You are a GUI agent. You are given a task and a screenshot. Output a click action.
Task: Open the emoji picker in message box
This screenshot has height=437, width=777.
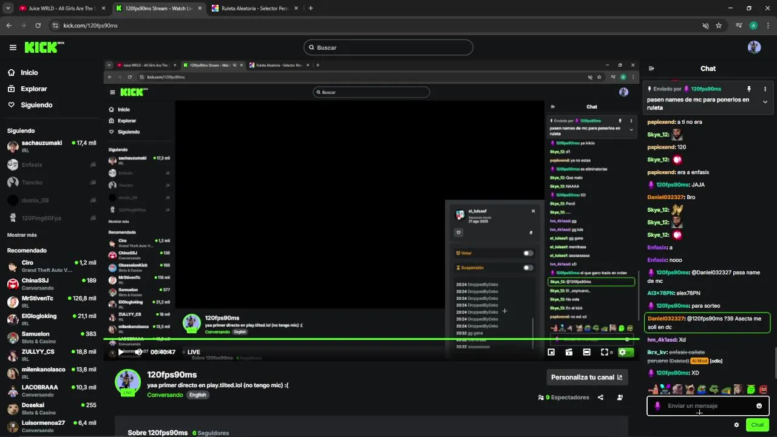click(x=759, y=406)
